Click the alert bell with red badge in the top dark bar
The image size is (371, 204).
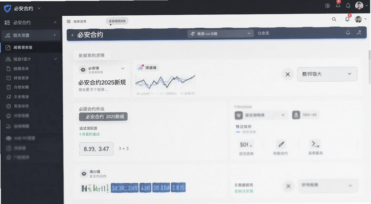pyautogui.click(x=338, y=5)
